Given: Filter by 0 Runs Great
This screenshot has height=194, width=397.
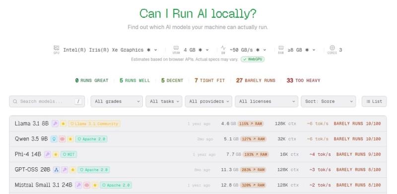Looking at the screenshot, I should (92, 80).
